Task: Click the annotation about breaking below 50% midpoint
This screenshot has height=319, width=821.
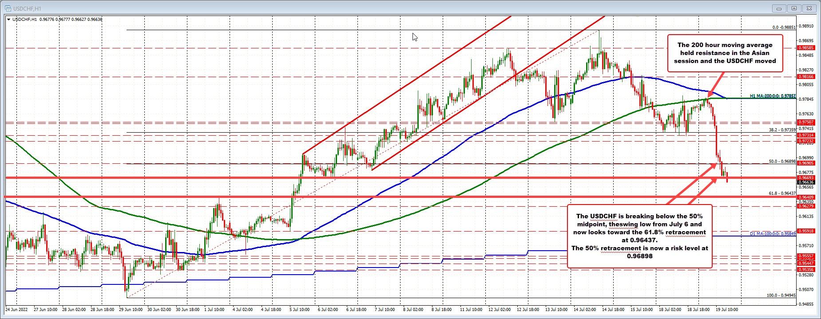Action: click(x=639, y=236)
